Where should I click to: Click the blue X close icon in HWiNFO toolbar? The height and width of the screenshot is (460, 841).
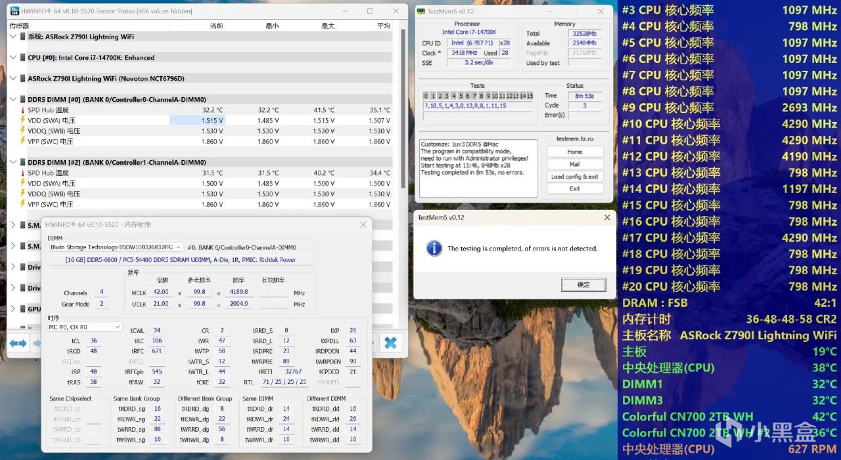click(x=390, y=343)
